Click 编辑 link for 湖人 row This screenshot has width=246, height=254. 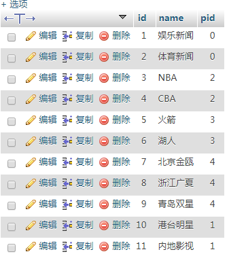click(x=48, y=141)
